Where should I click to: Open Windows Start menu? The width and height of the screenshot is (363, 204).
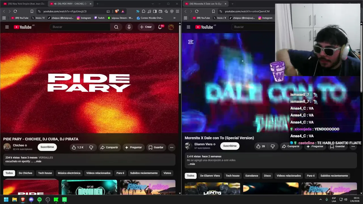pyautogui.click(x=6, y=199)
